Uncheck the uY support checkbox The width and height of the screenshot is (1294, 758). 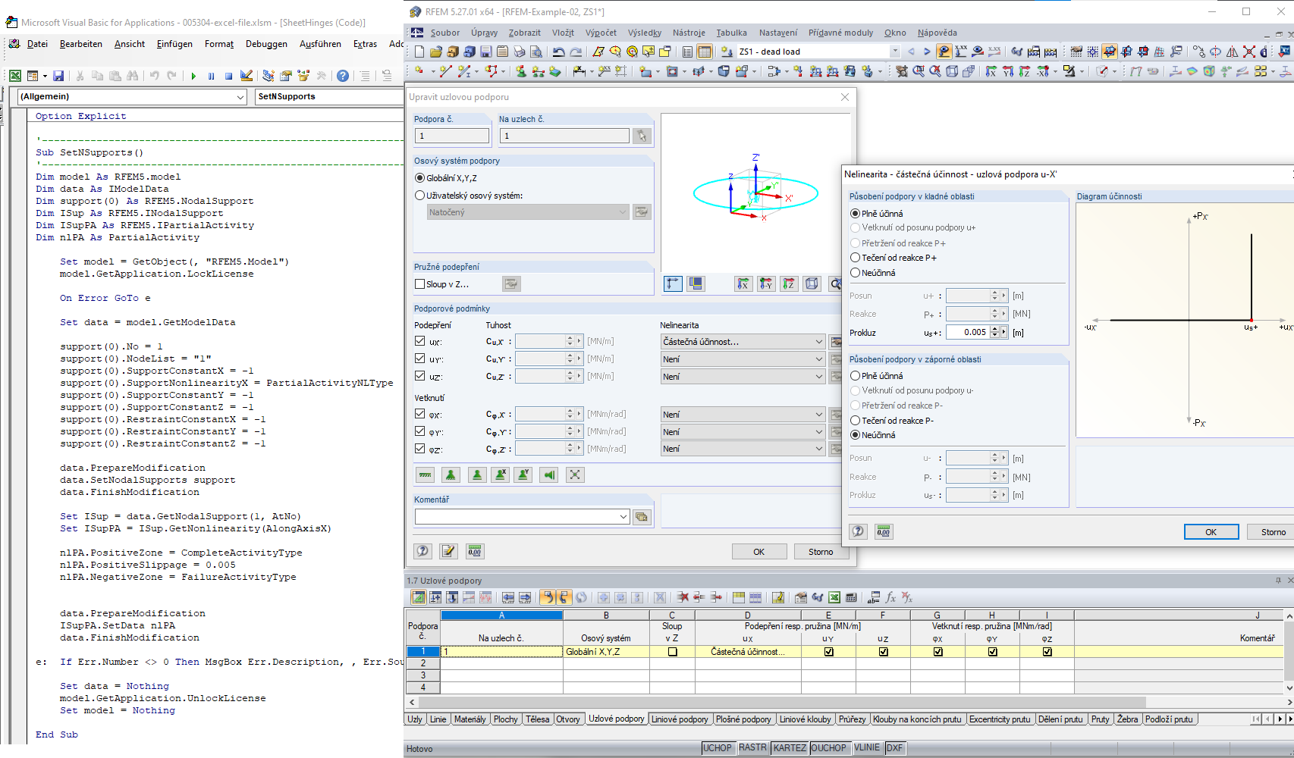tap(420, 359)
